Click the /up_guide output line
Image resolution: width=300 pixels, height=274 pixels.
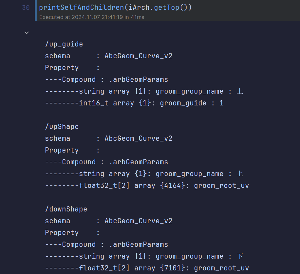click(x=64, y=44)
